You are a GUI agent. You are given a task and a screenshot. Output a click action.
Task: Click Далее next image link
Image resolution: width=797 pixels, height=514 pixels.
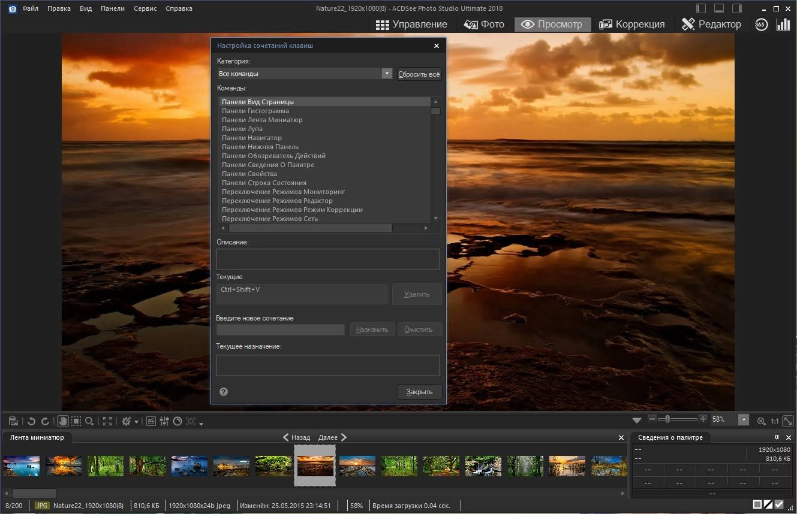(333, 437)
